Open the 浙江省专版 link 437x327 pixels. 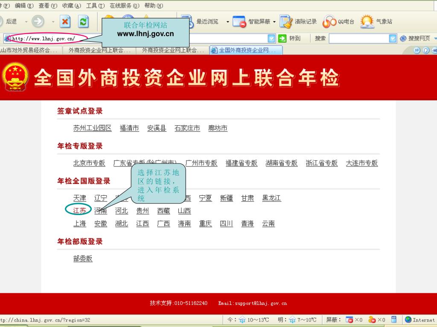[x=322, y=163]
